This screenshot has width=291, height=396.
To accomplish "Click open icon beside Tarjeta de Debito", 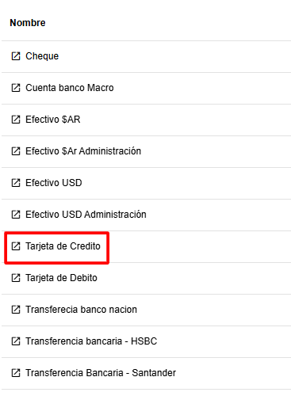I will pyautogui.click(x=16, y=278).
